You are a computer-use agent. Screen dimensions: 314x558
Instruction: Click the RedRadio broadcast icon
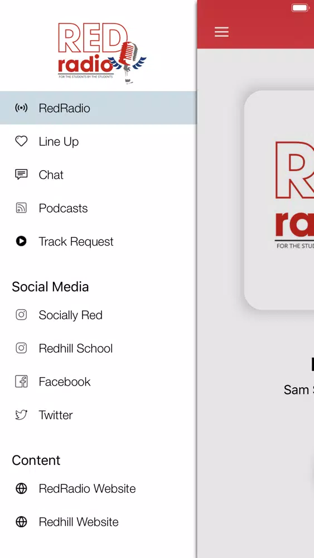[21, 108]
